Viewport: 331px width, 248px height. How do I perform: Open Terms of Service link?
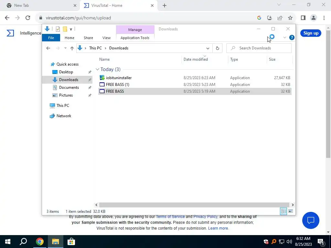(170, 217)
